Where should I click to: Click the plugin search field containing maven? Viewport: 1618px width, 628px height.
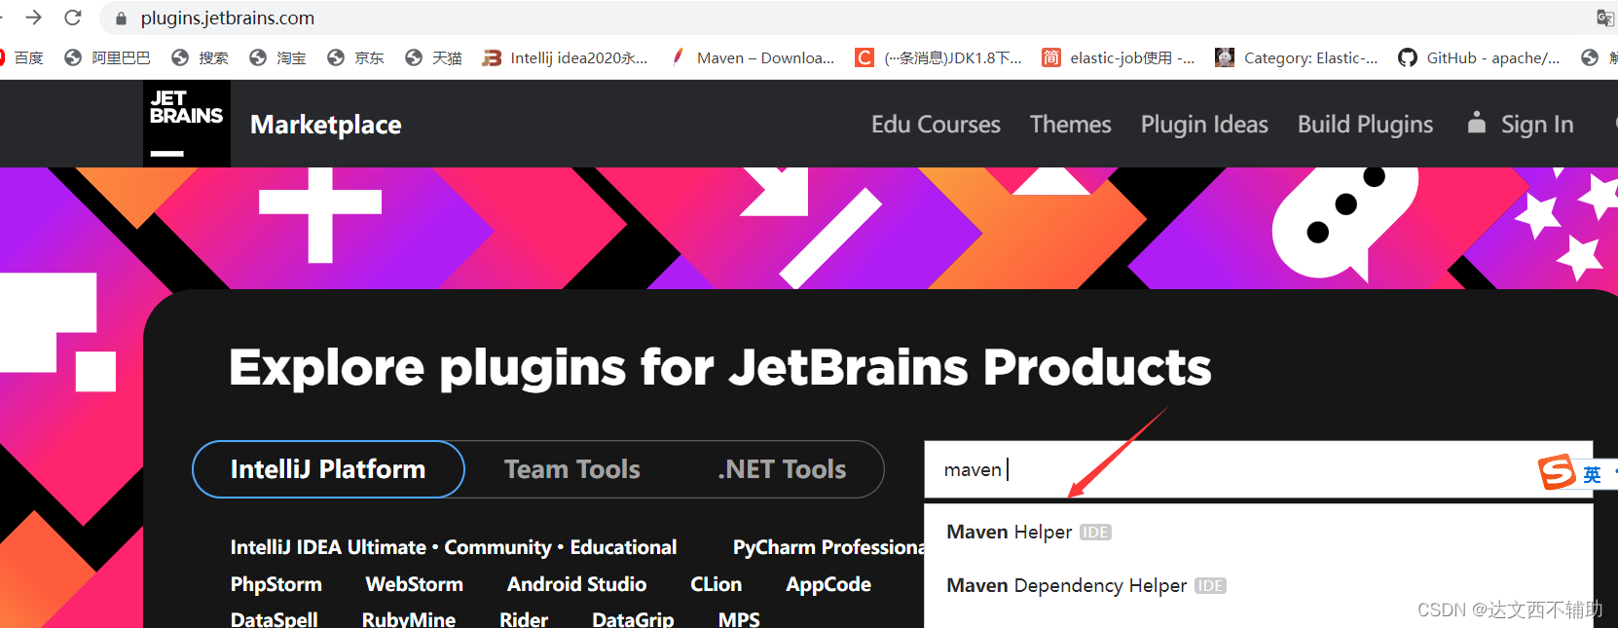click(1258, 469)
